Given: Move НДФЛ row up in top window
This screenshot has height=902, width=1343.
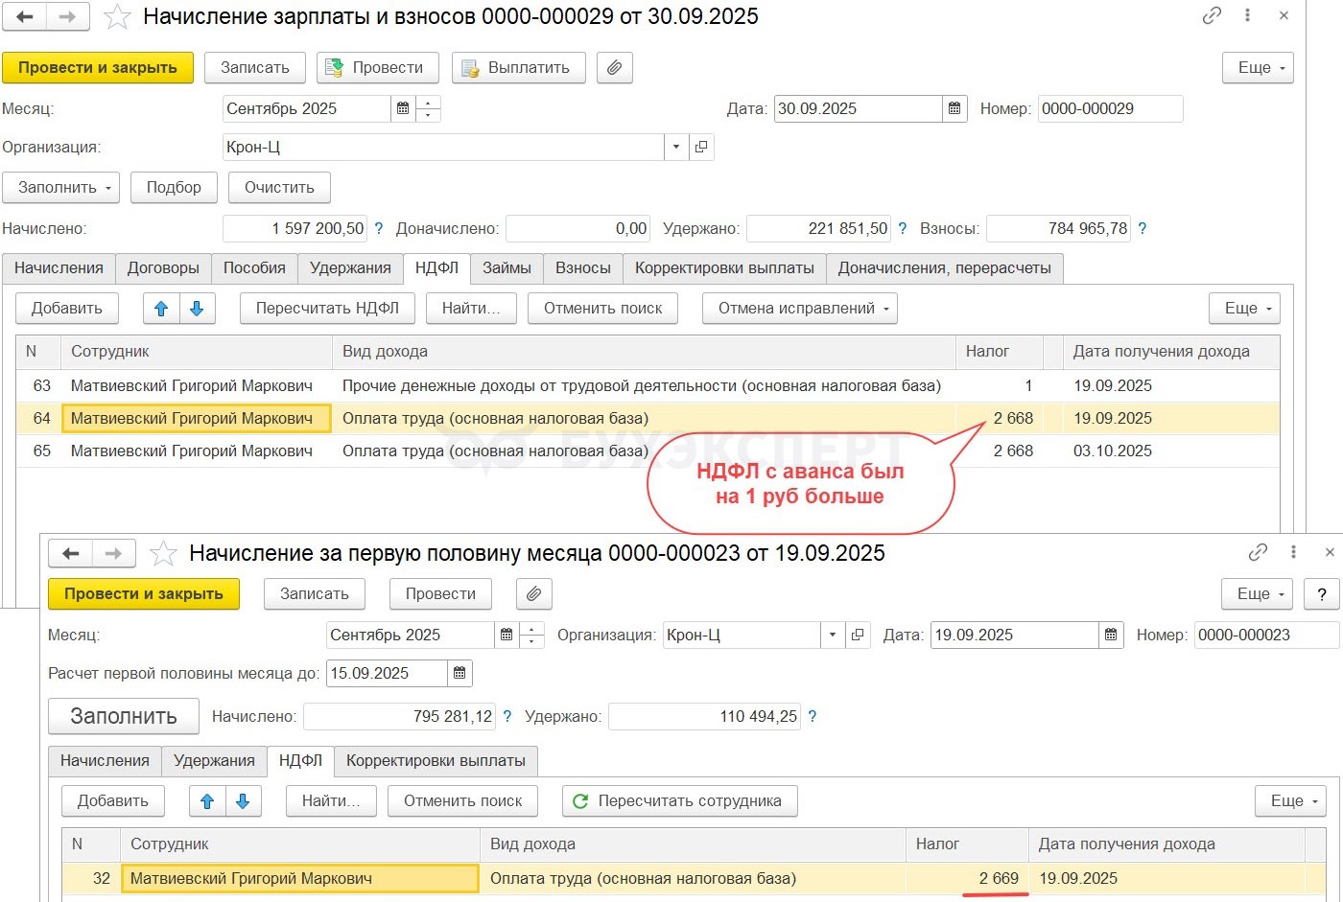Looking at the screenshot, I should pos(161,309).
